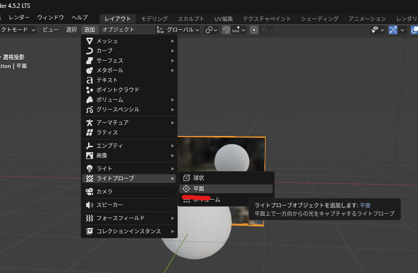418x273 pixels.
Task: Toggle the snap magnet button
Action: 226,30
